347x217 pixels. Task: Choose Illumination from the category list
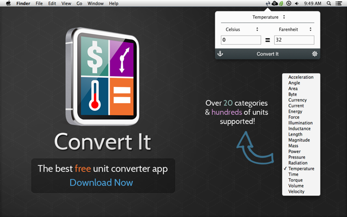click(301, 123)
